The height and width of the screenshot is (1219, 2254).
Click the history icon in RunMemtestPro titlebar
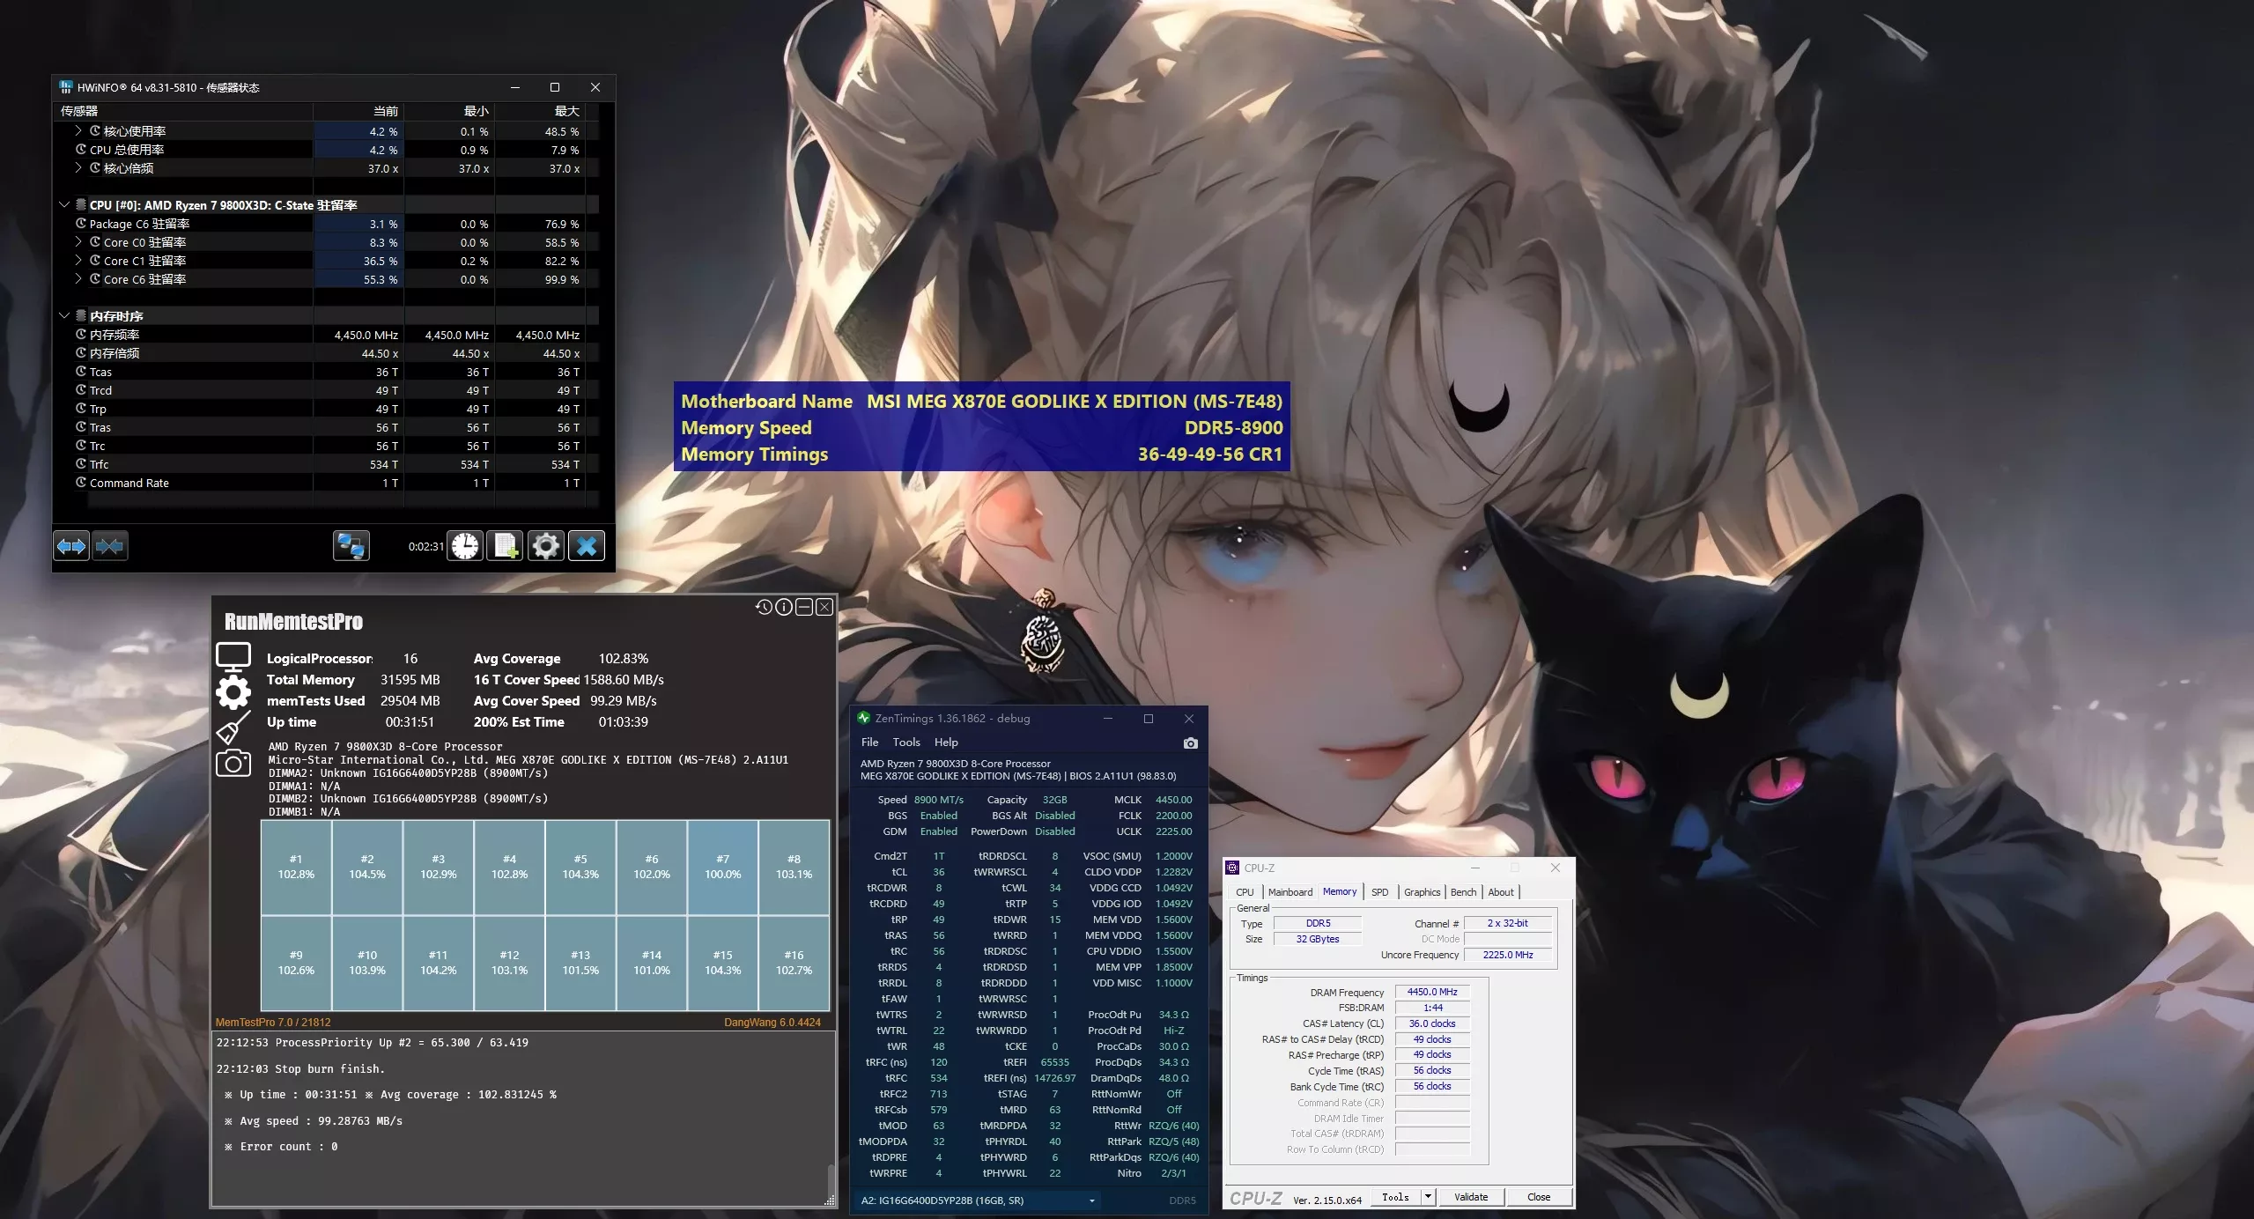[763, 607]
